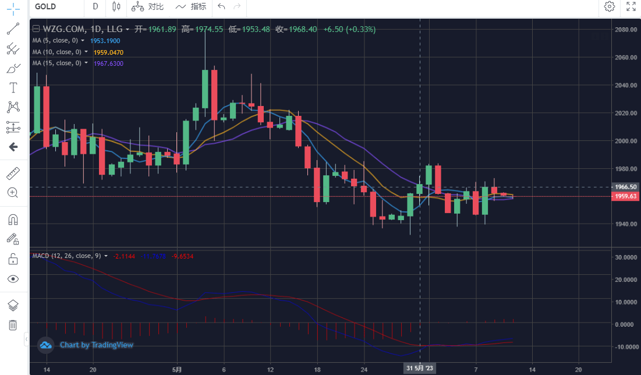The image size is (641, 375).
Task: Click the 5月 label on time axis
Action: [176, 369]
